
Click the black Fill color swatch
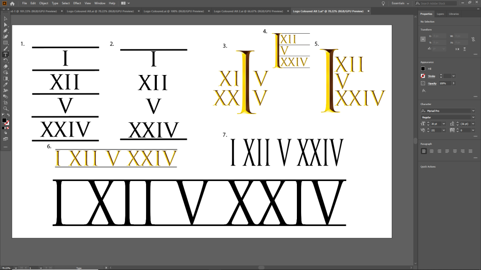pos(423,69)
